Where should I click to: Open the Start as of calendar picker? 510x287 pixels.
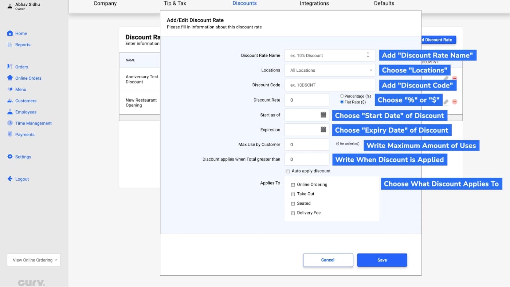click(x=323, y=115)
